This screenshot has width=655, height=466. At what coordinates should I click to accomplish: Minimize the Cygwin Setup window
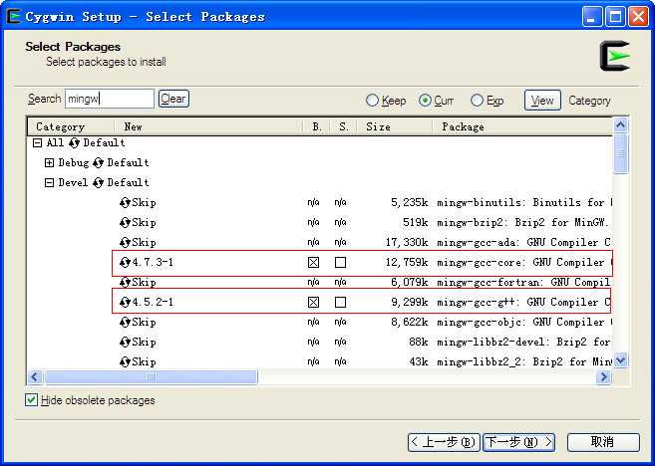click(x=592, y=17)
